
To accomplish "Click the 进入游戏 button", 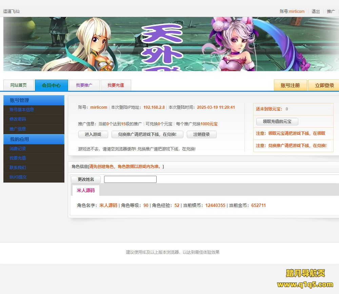I will (x=93, y=134).
